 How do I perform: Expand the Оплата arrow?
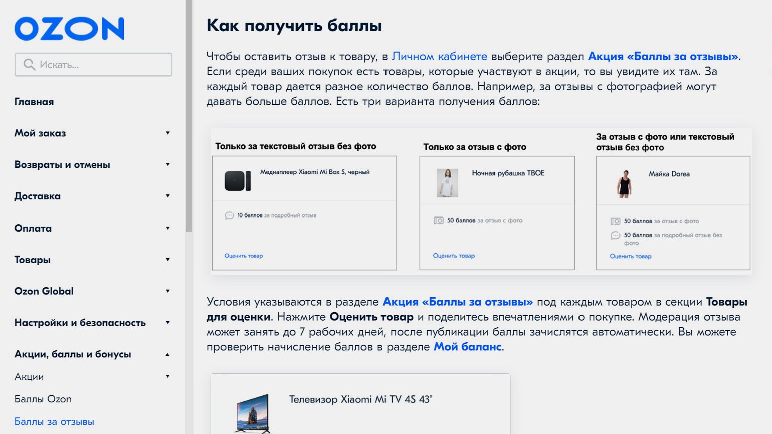168,228
